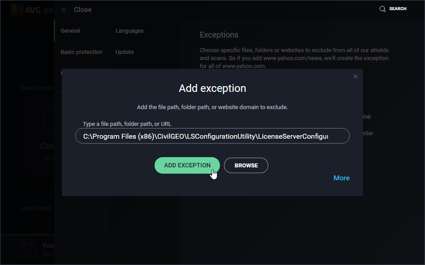Focus the file path input field
This screenshot has width=425, height=265.
point(212,136)
